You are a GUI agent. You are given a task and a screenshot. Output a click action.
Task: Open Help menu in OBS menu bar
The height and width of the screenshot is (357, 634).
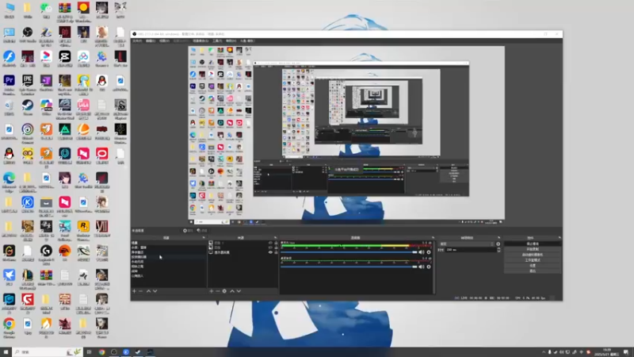(x=231, y=41)
